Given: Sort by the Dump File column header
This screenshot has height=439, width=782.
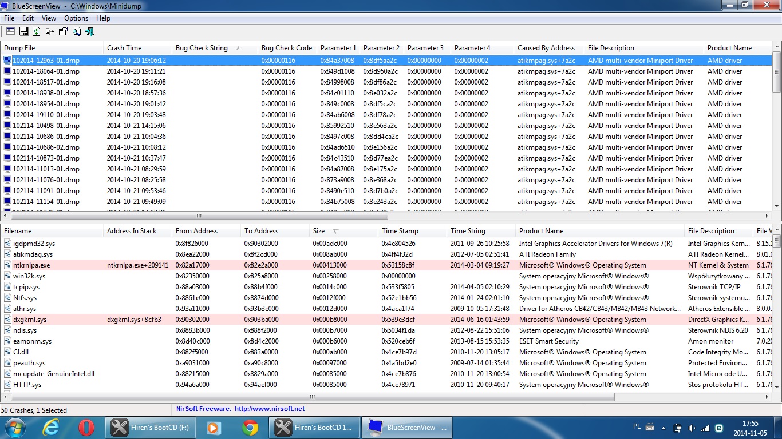Looking at the screenshot, I should 52,48.
